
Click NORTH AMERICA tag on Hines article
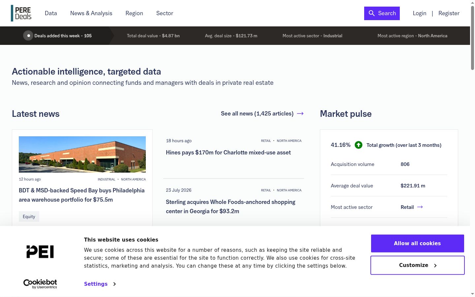pos(289,141)
